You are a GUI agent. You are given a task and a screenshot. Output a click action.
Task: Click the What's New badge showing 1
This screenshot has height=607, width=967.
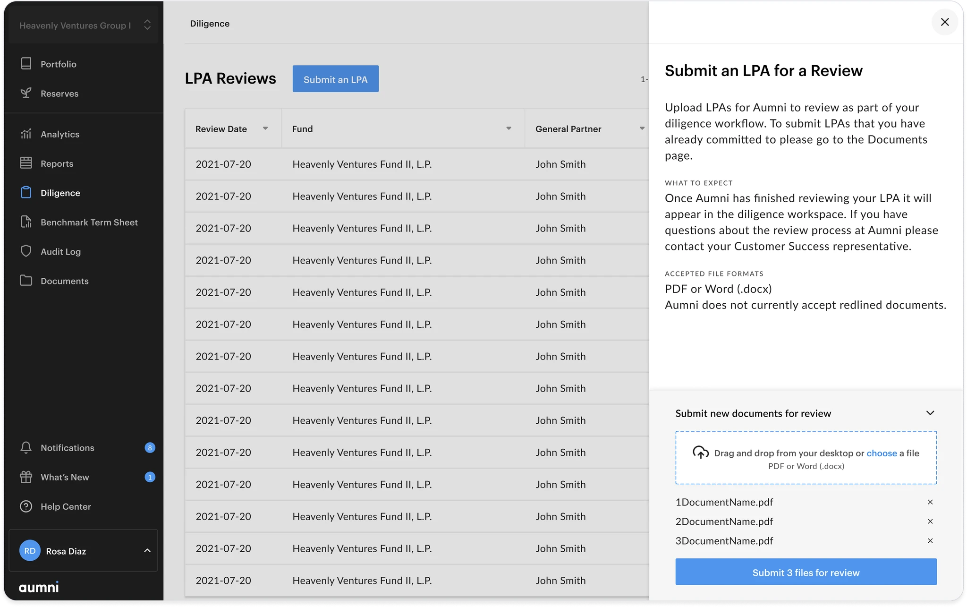[150, 477]
